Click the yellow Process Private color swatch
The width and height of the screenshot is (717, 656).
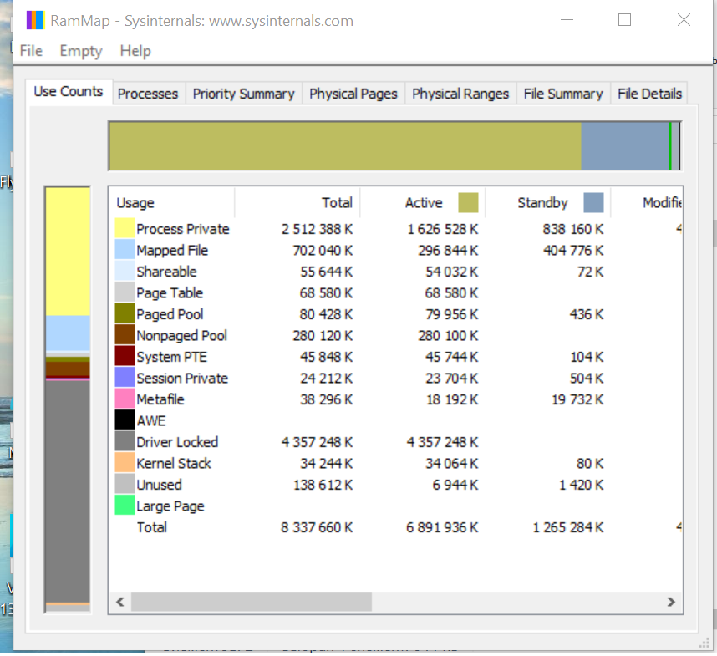(x=125, y=229)
